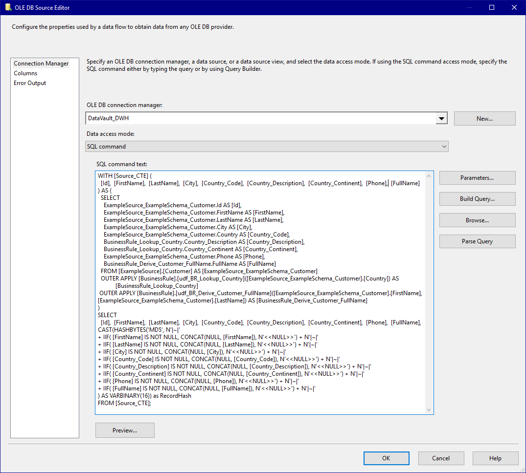The image size is (526, 473).
Task: Click the 'OLE DB connection manager:' label
Action: click(124, 105)
